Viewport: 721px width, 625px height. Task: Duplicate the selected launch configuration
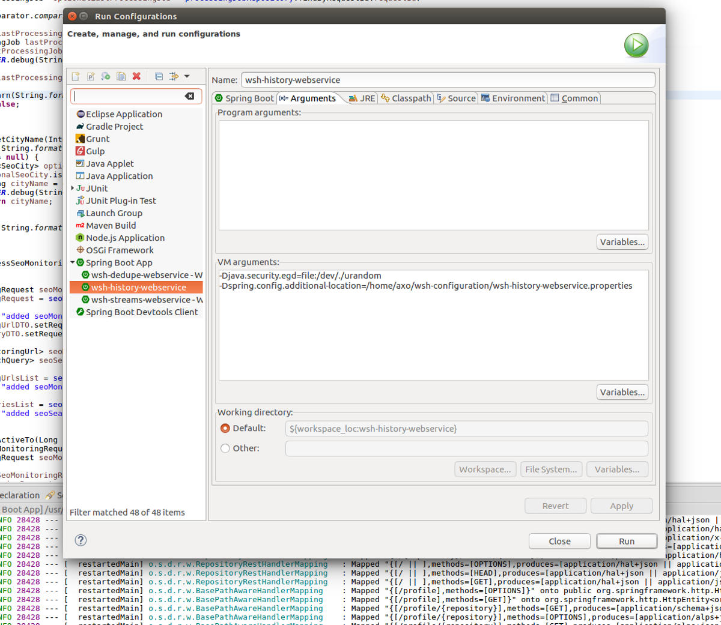point(121,76)
